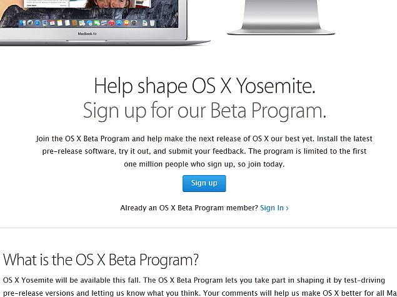The image size is (397, 297).
Task: Click the iMac stand image
Action: coord(281,18)
